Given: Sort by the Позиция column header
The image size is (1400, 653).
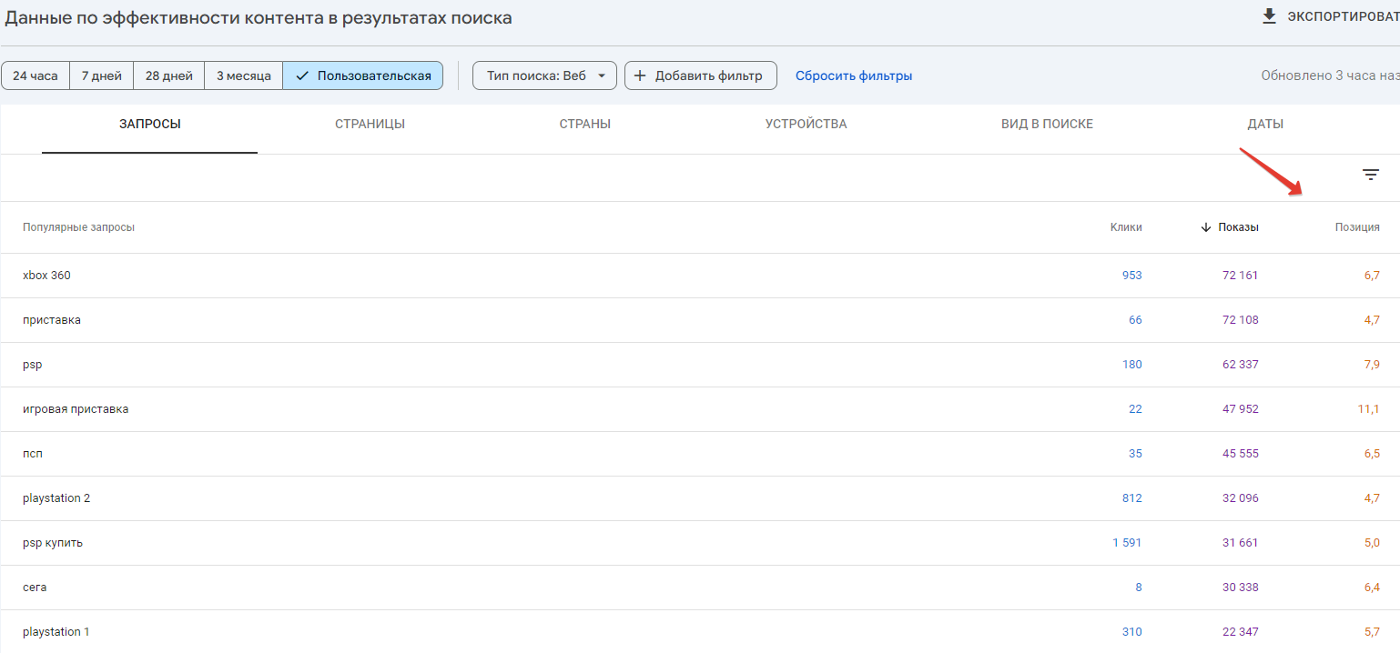Looking at the screenshot, I should 1357,227.
